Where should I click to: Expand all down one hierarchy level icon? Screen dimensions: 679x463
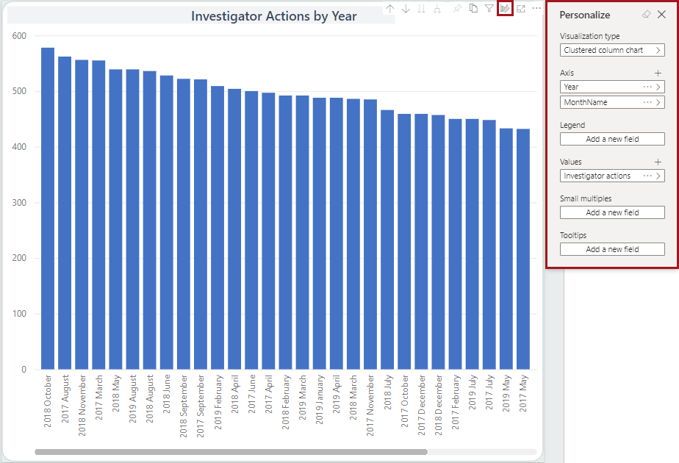click(437, 9)
